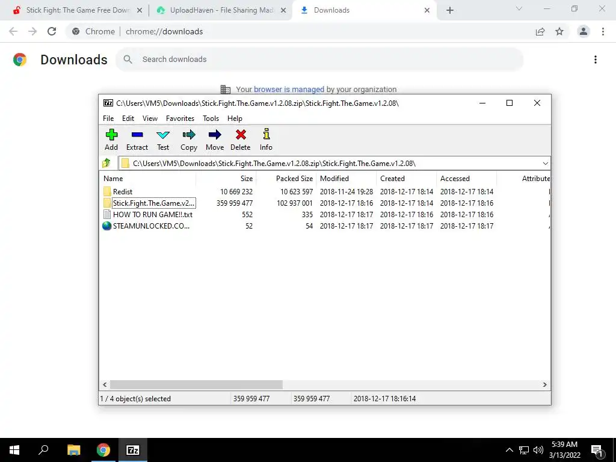The width and height of the screenshot is (616, 462).
Task: Expand the 7-Zip address path dropdown
Action: coord(545,164)
